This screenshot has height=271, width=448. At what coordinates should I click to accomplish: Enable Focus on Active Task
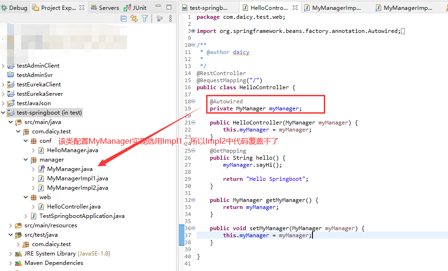(160, 18)
